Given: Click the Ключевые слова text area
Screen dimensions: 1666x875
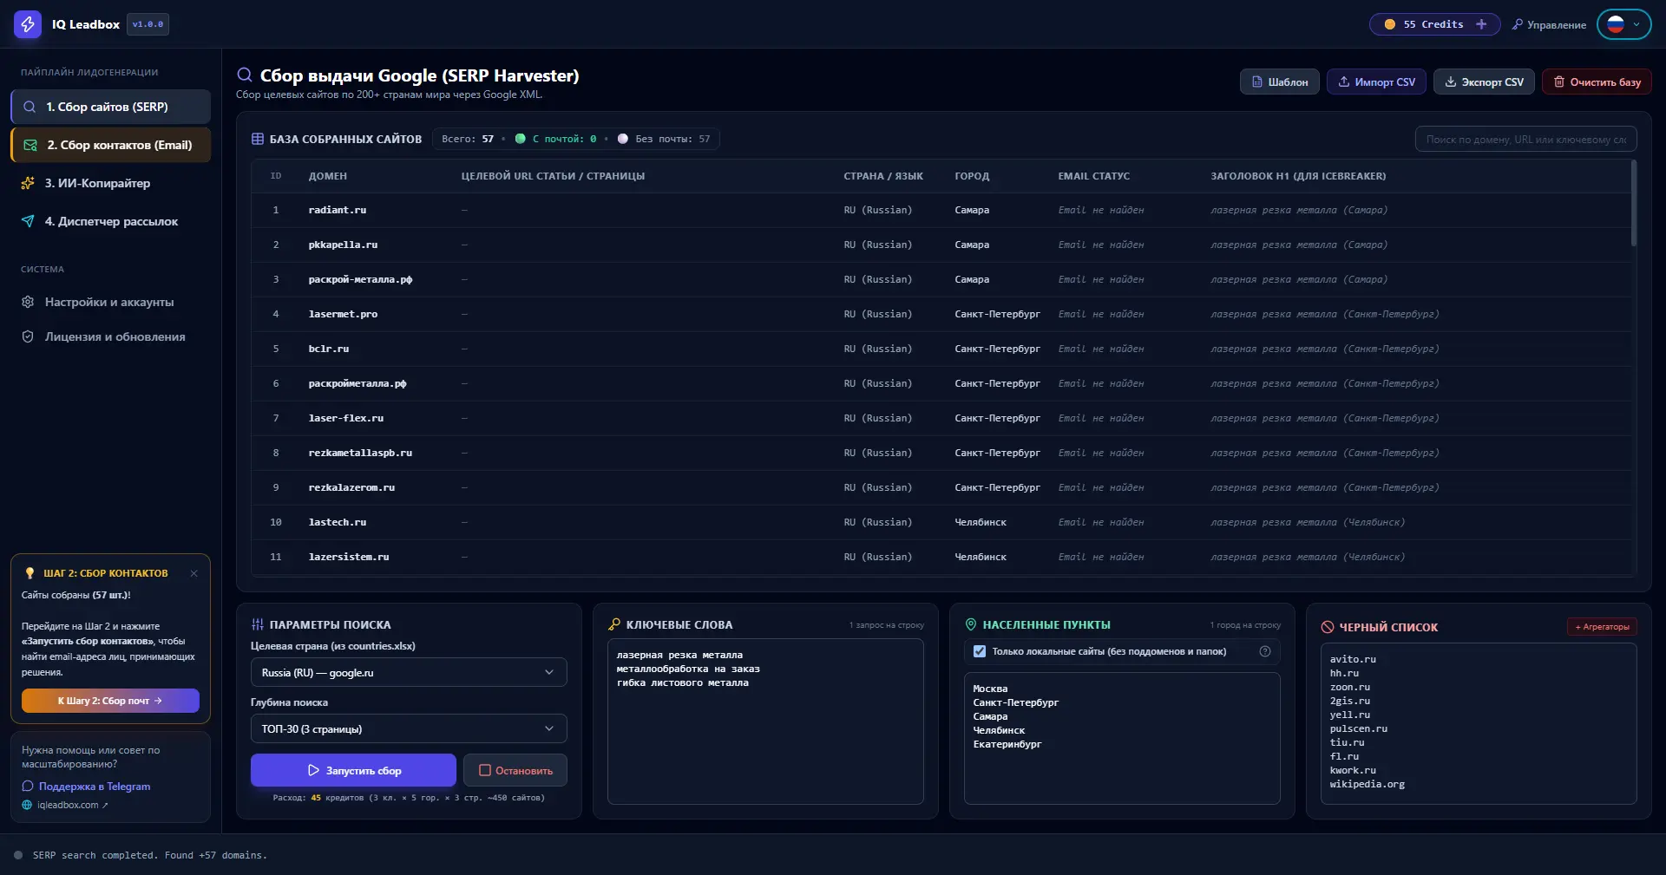Looking at the screenshot, I should click(x=765, y=722).
